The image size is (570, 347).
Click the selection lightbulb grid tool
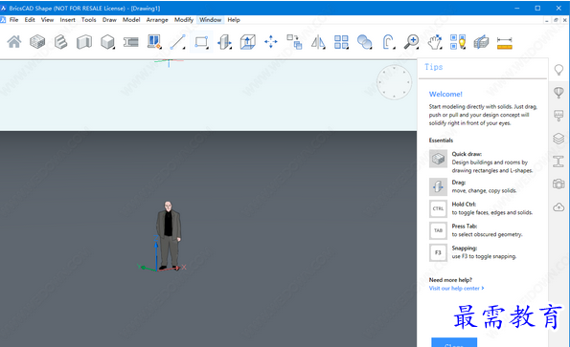pos(458,42)
